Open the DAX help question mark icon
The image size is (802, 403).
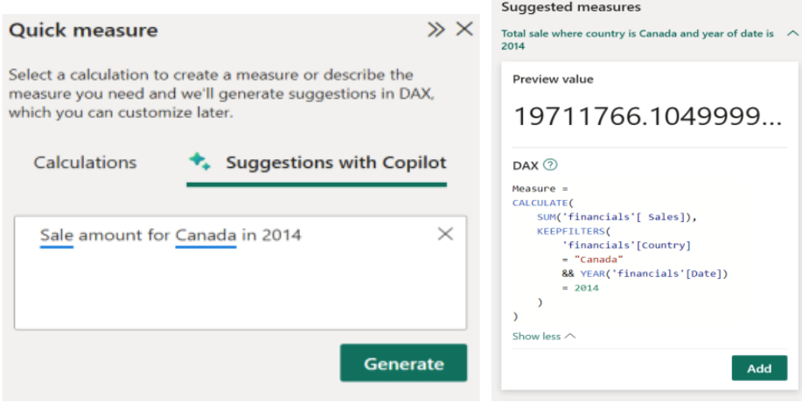coord(550,165)
